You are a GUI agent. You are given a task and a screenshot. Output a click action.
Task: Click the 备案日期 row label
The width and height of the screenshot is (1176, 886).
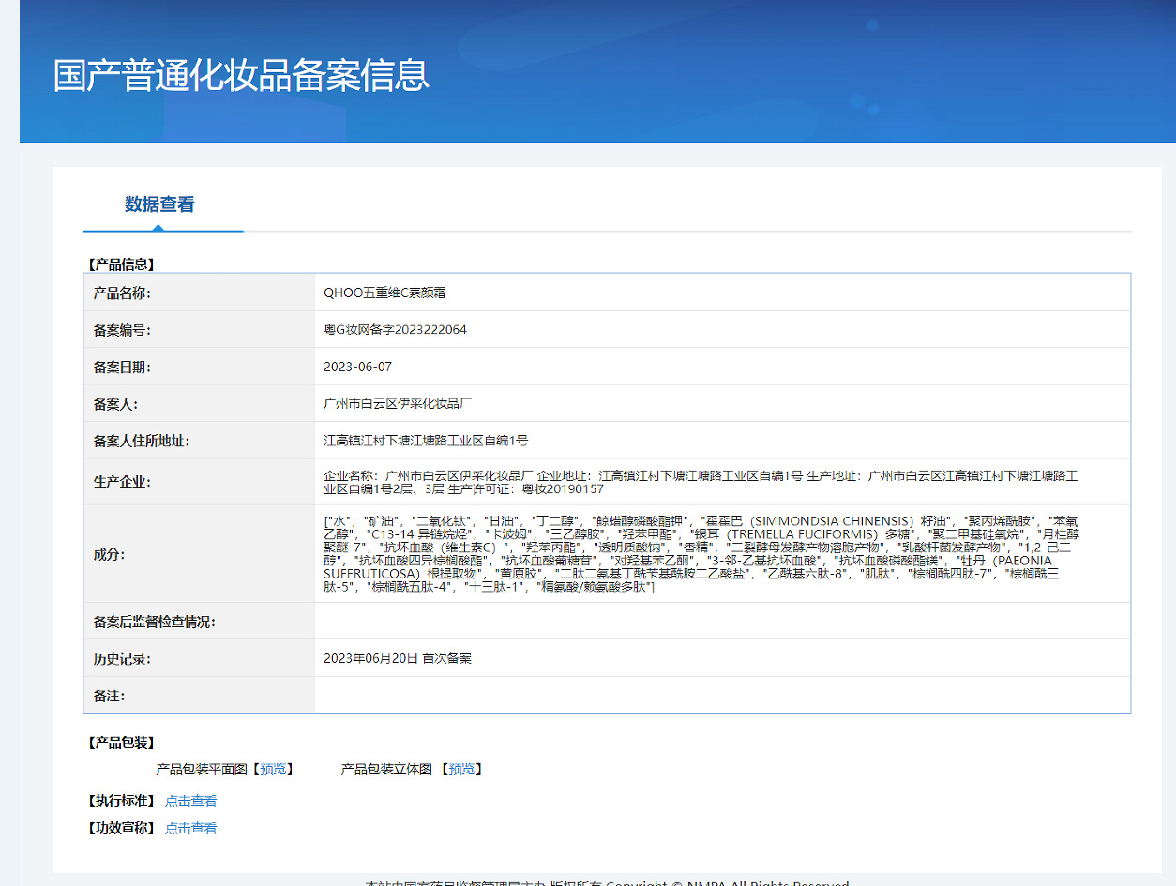122,367
